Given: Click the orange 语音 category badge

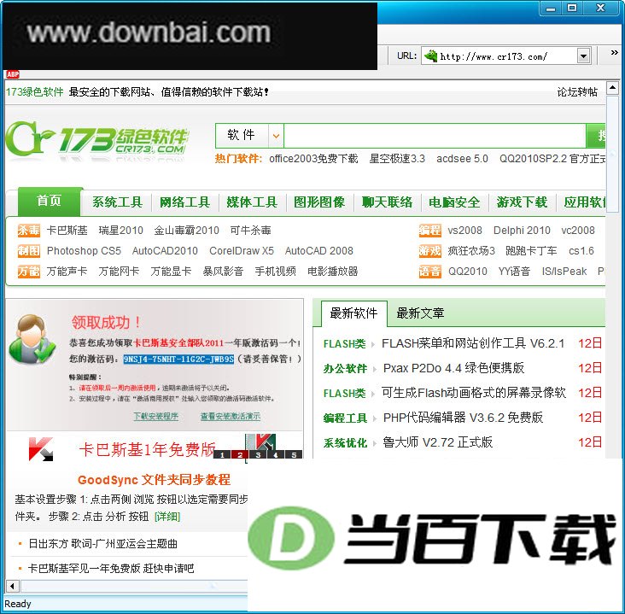Looking at the screenshot, I should coord(430,272).
